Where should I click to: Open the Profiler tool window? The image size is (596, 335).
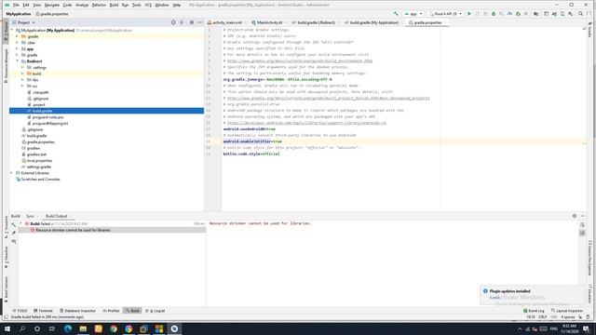[111, 311]
